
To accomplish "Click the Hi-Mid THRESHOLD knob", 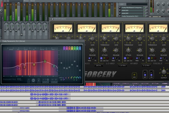I will tap(128, 39).
